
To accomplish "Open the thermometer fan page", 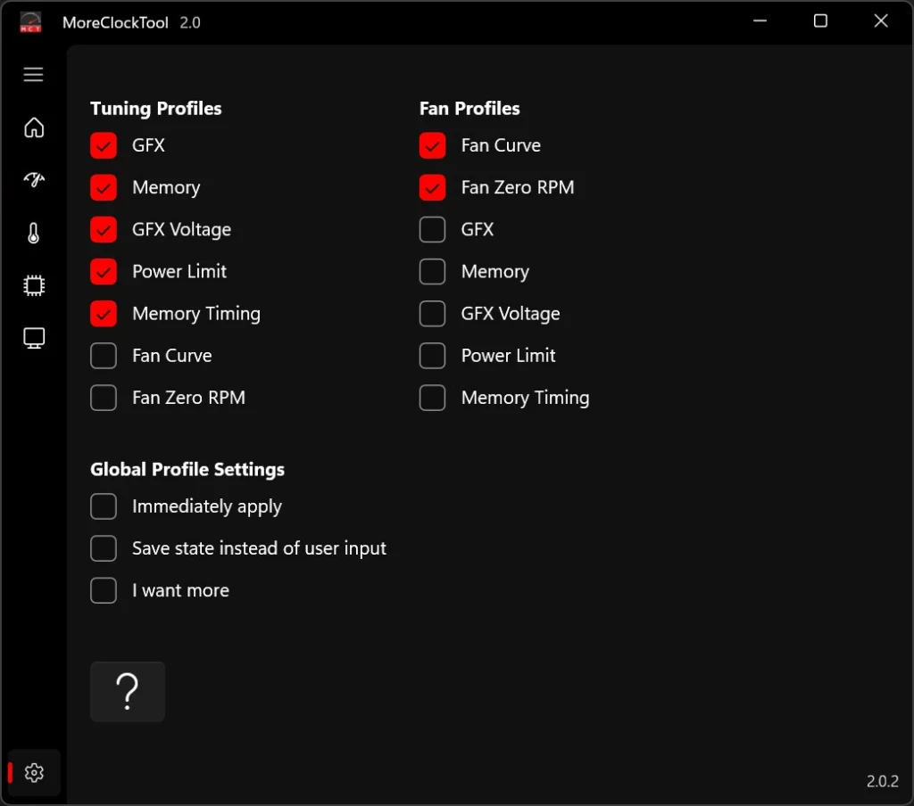I will tap(34, 234).
